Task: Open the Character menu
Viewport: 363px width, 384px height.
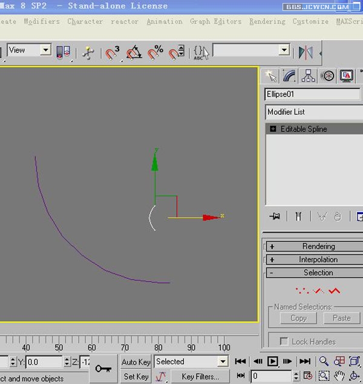Action: click(x=85, y=22)
